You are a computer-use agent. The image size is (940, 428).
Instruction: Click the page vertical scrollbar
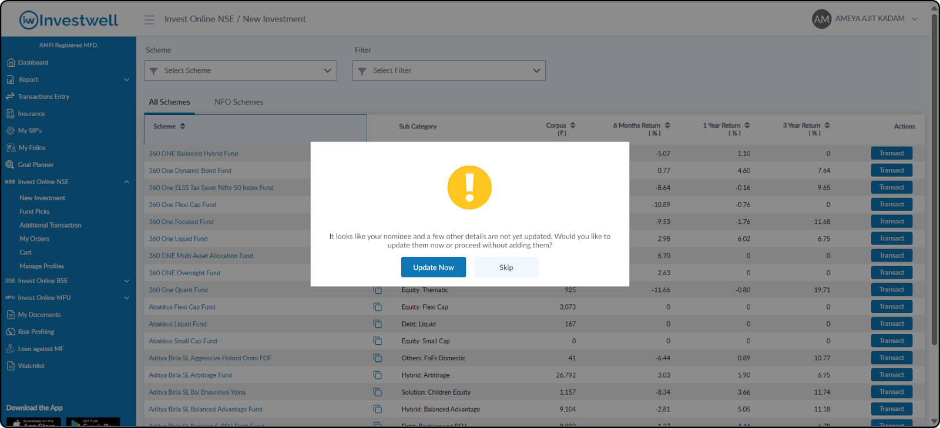coord(934,179)
